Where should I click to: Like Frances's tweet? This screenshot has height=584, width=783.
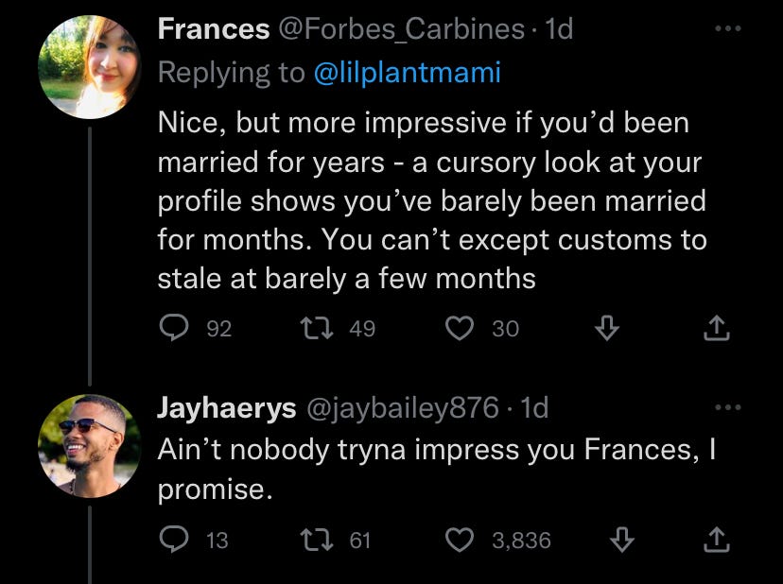pyautogui.click(x=460, y=328)
